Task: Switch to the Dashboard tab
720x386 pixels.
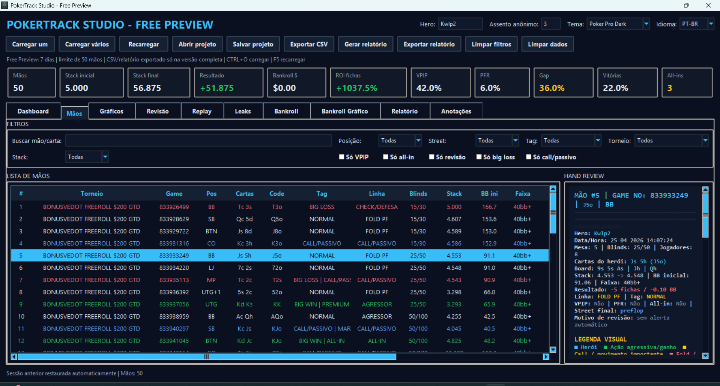Action: tap(33, 111)
